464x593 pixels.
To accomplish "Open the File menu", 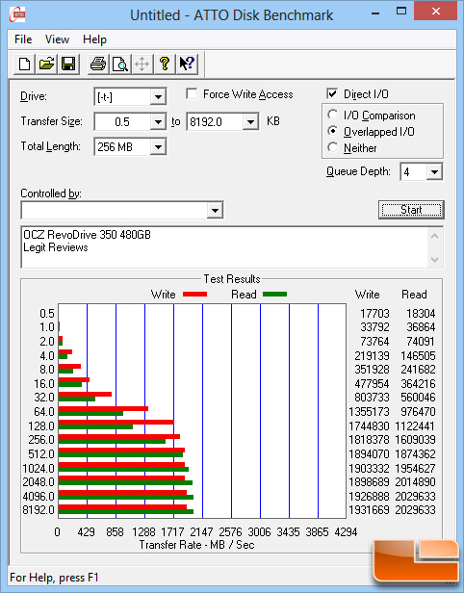I will 23,39.
